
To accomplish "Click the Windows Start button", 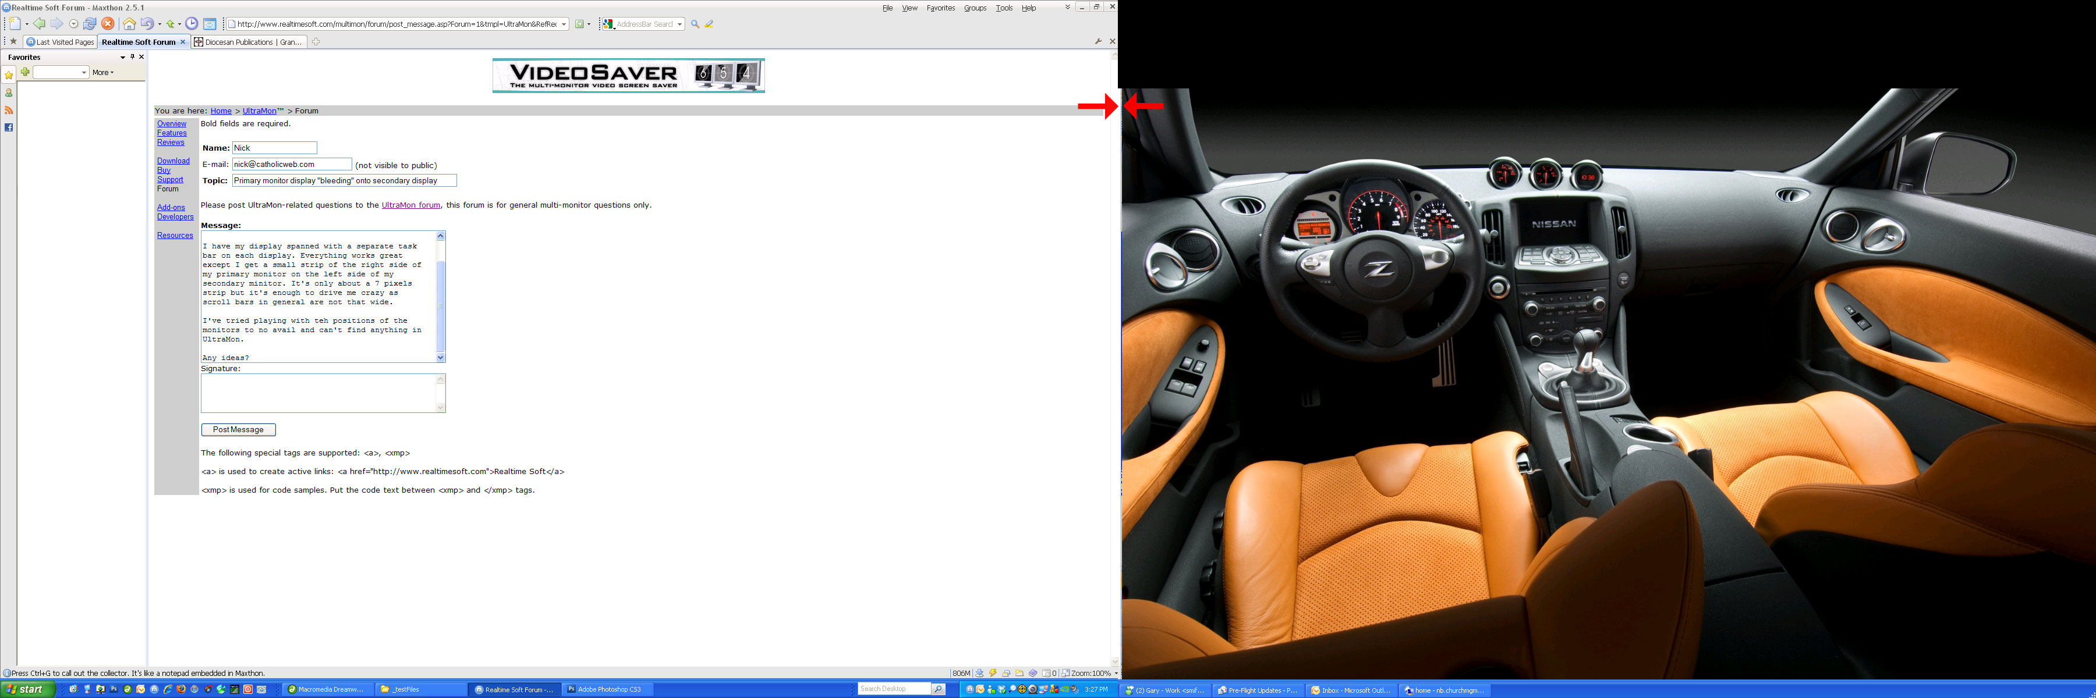I will click(x=29, y=689).
